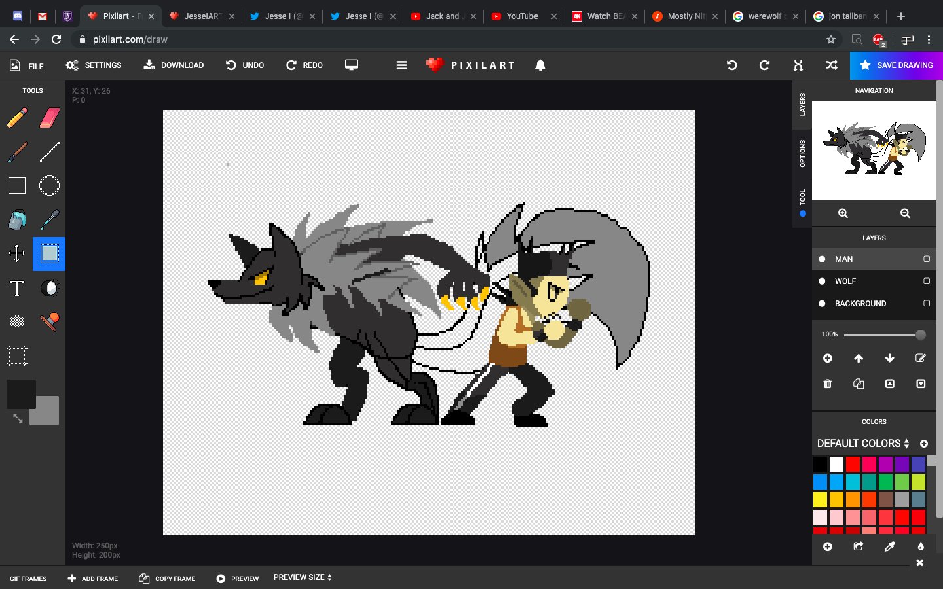The image size is (943, 589).
Task: Toggle the WOLF layer visibility dot
Action: pos(822,281)
